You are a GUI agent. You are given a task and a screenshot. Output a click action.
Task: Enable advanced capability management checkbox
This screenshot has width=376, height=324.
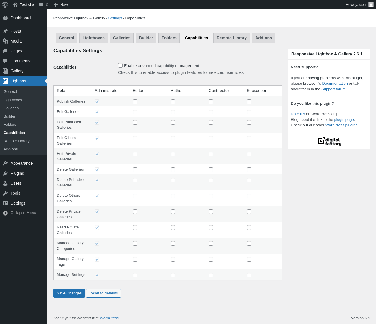click(120, 65)
